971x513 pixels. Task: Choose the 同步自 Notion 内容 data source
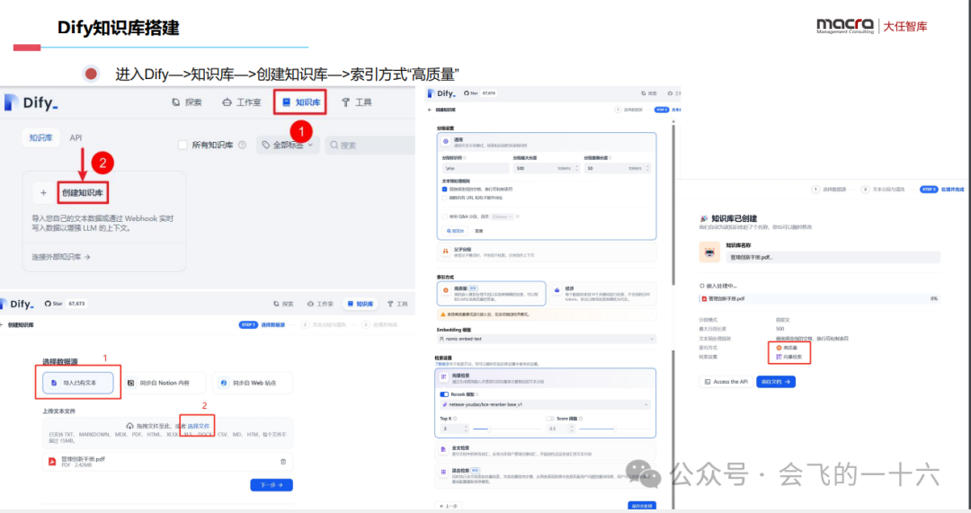tap(165, 383)
